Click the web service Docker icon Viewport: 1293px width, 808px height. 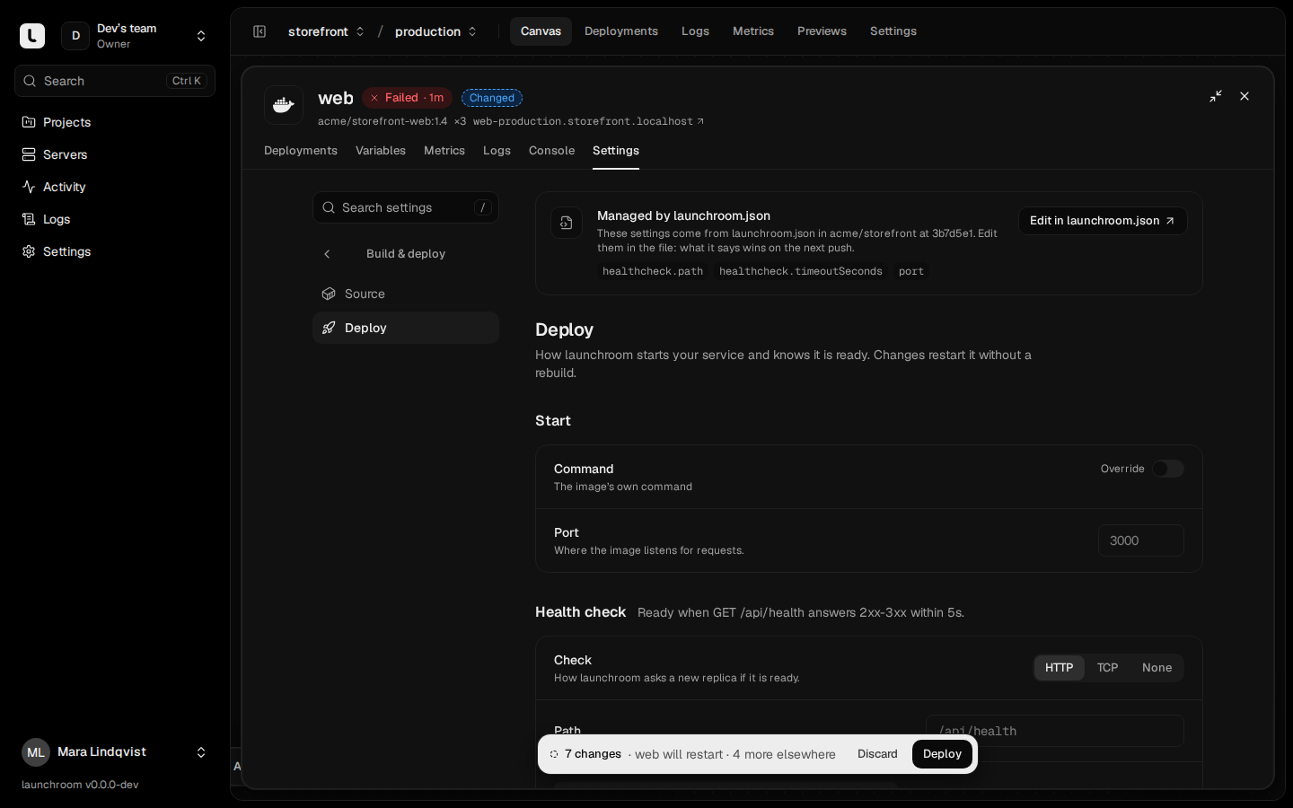pos(284,105)
